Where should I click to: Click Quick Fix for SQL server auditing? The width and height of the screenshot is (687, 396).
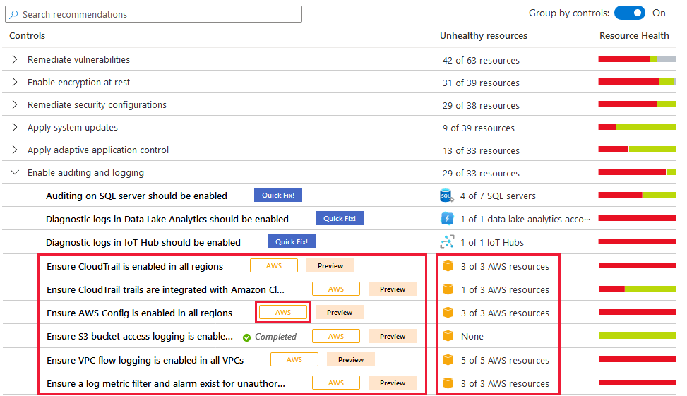click(x=278, y=195)
